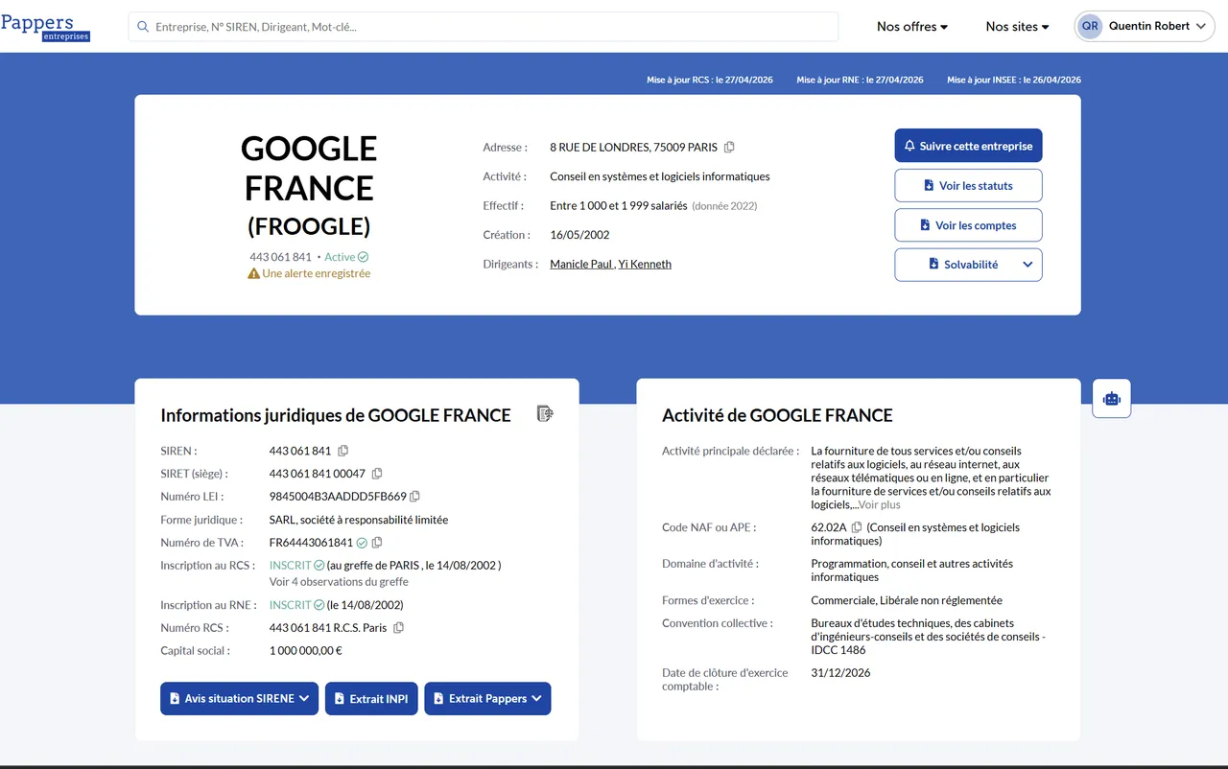Click the RNE INSCRIT checkmark icon
The height and width of the screenshot is (769, 1228).
[319, 605]
